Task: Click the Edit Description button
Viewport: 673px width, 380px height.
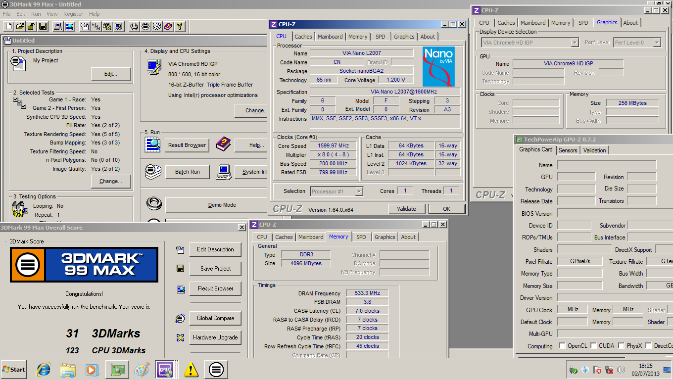Action: [x=215, y=249]
